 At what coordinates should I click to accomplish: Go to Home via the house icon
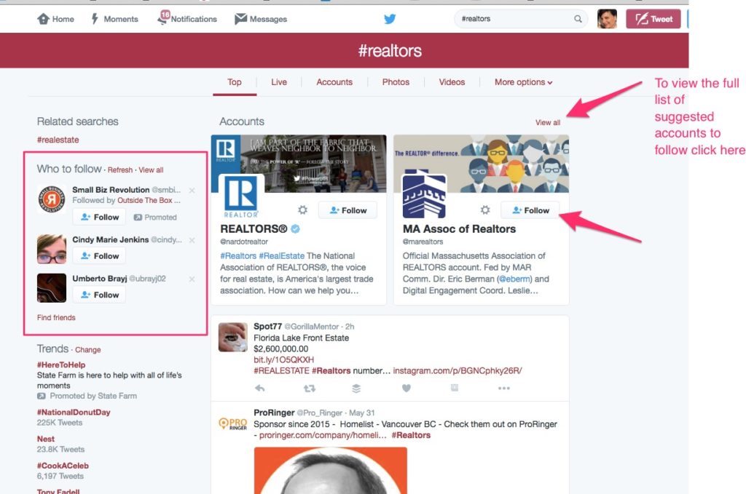pyautogui.click(x=43, y=19)
